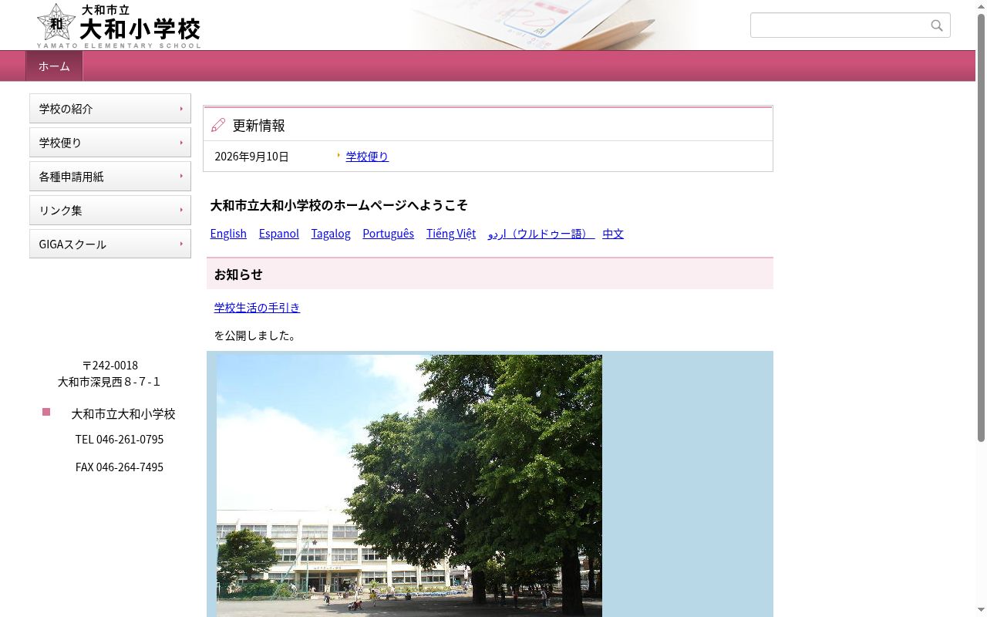This screenshot has width=987, height=617.
Task: Click the text を公開しました。
Action: pos(255,335)
